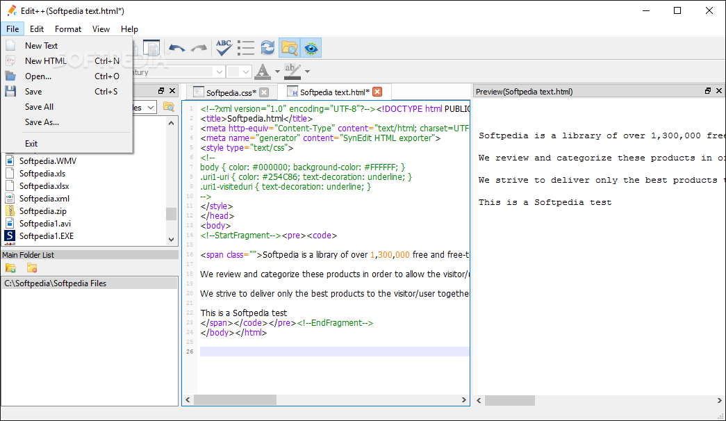
Task: Click line 26 in the code editor
Action: (x=334, y=352)
